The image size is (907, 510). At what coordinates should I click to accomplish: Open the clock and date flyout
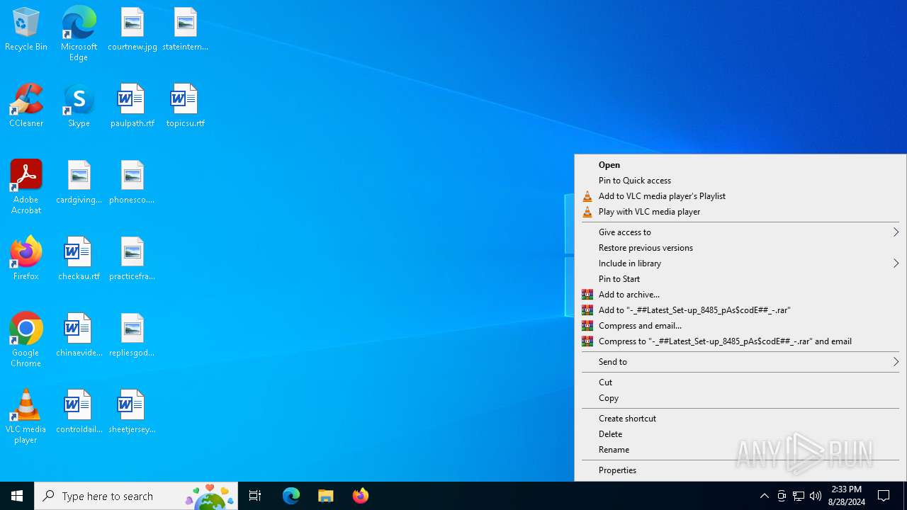coord(847,496)
